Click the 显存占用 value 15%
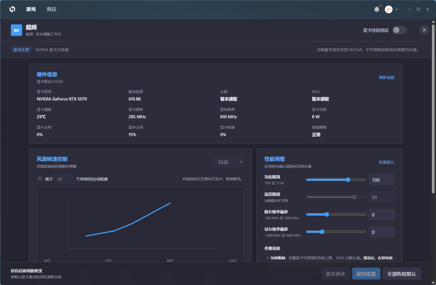 (x=132, y=135)
